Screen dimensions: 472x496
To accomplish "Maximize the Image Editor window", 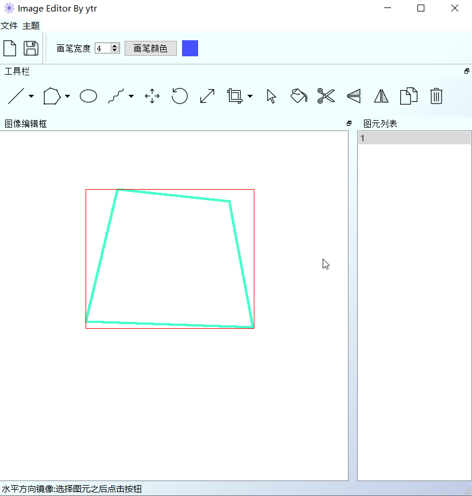I will click(x=421, y=8).
